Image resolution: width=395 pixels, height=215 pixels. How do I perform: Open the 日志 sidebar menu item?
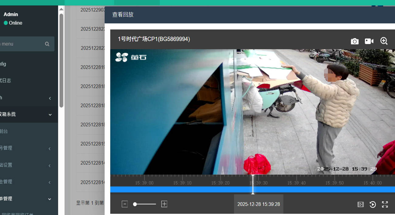[x=5, y=81]
